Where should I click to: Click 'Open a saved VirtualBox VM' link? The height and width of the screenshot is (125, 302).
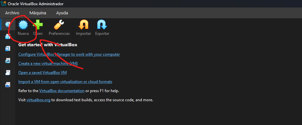[43, 73]
